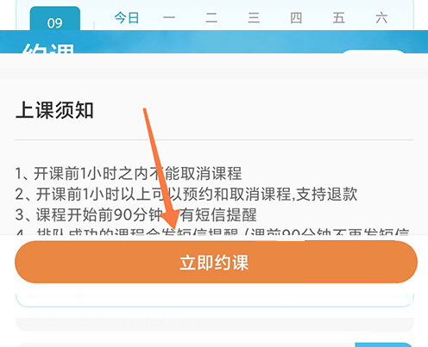This screenshot has width=428, height=347.
Task: Click the 上课须知 heading
Action: pos(54,110)
